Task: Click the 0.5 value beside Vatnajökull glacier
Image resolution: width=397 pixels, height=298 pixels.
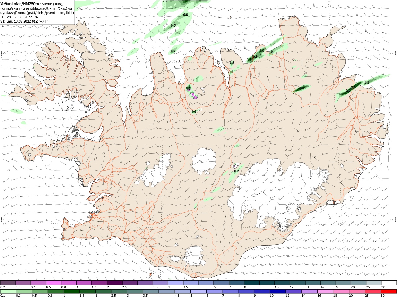Action: click(x=237, y=171)
